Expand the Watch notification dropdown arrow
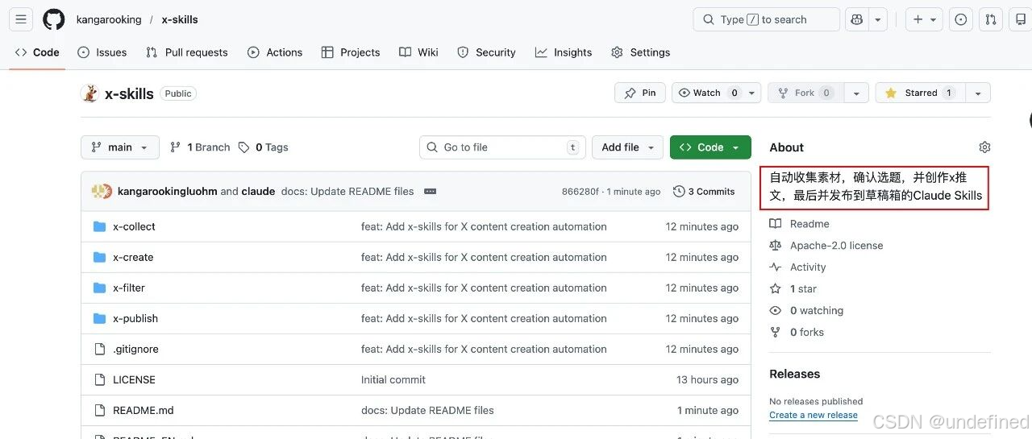Viewport: 1032px width, 439px height. (x=752, y=93)
